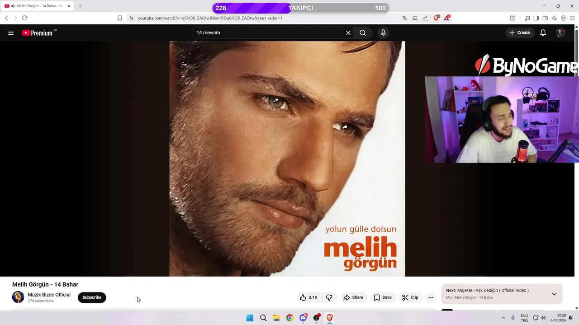This screenshot has height=325, width=579.
Task: Click the taskbar microphone tray icon
Action: pos(513,318)
